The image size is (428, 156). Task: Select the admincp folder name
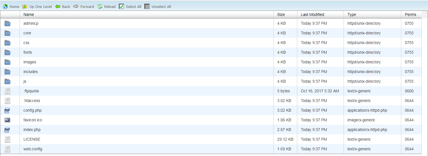coord(31,23)
